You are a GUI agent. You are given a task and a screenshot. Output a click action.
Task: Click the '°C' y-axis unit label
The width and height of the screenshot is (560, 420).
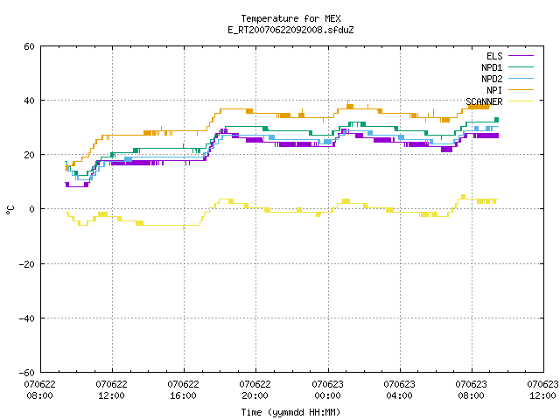click(10, 210)
